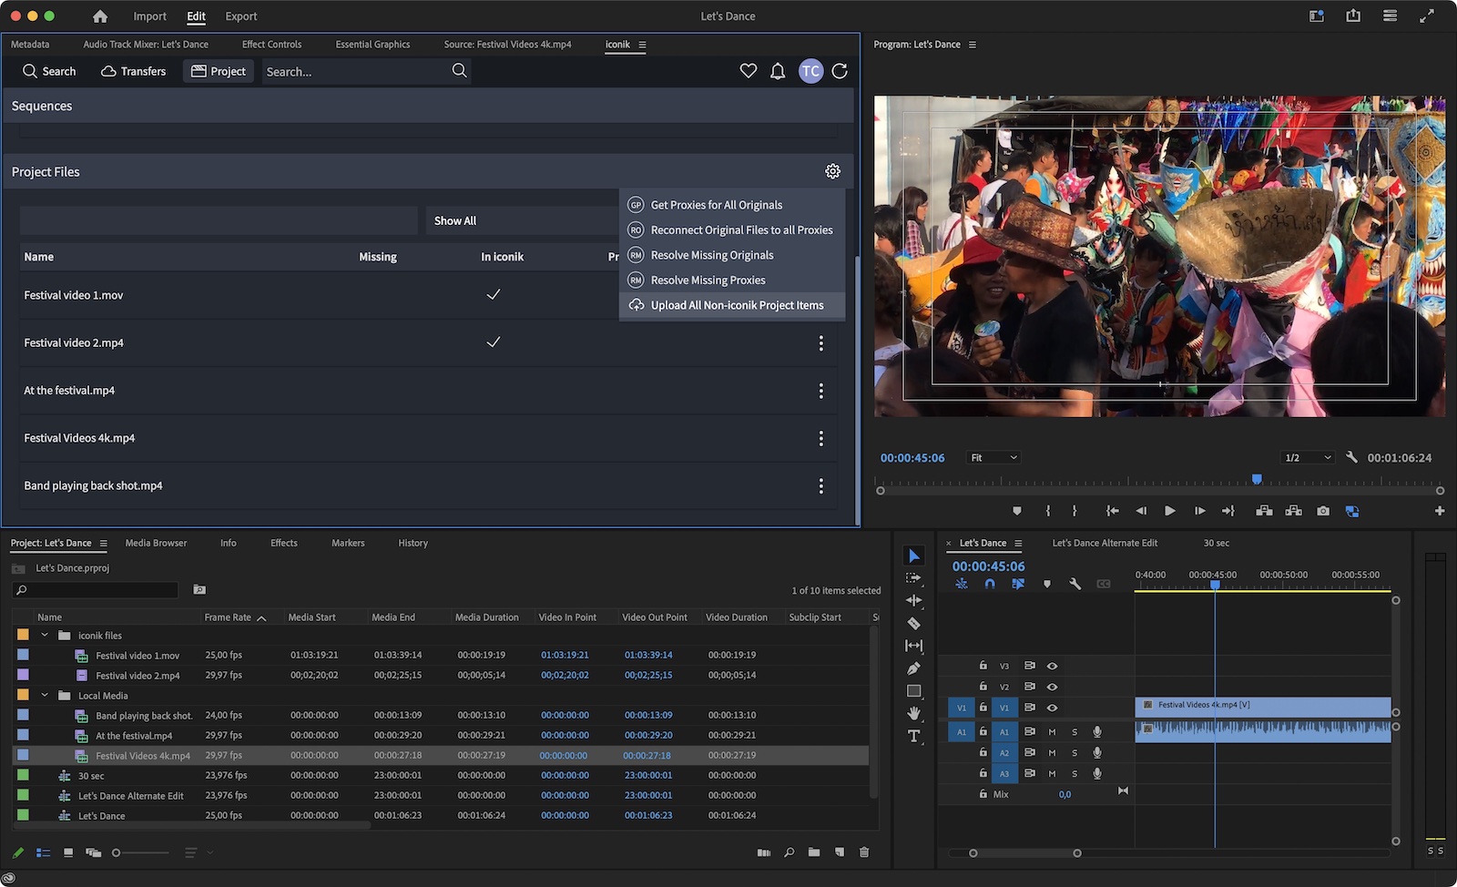Collapse the Local Media folder
This screenshot has width=1457, height=887.
click(45, 695)
